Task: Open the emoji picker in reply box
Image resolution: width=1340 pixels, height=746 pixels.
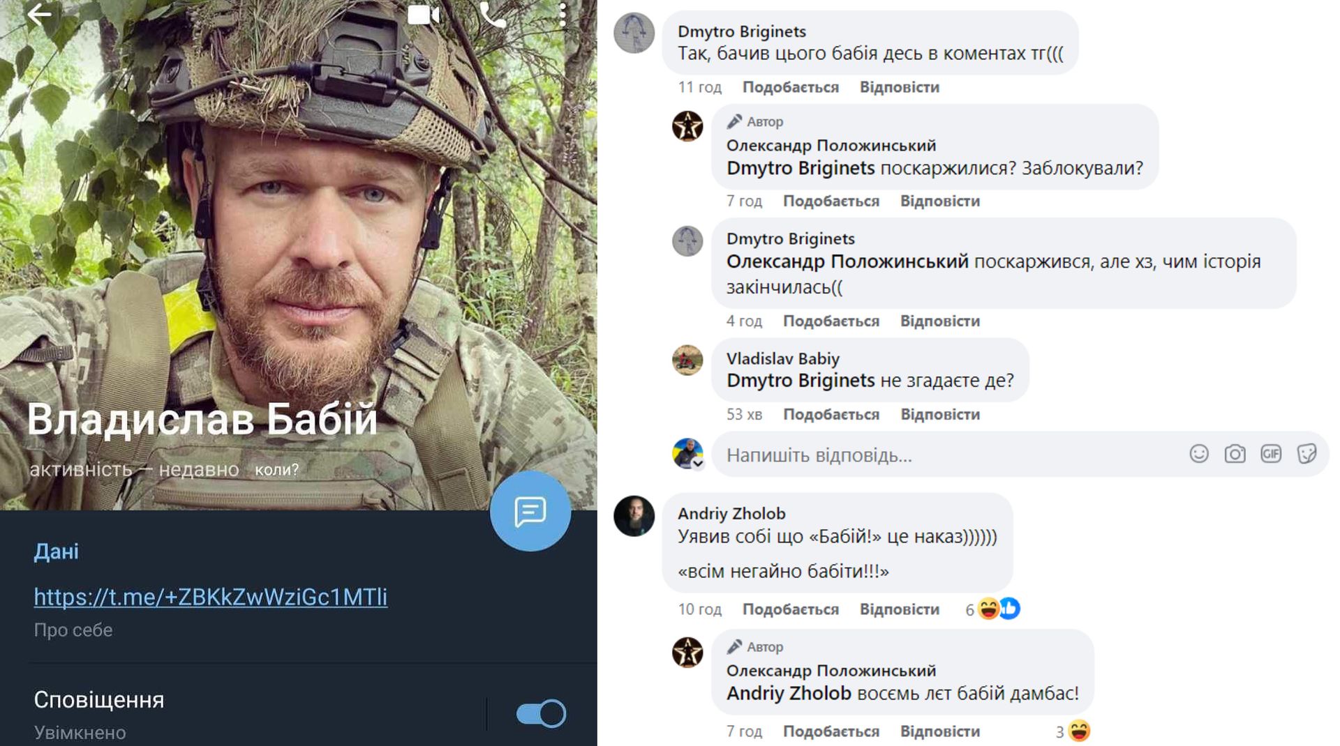Action: point(1198,455)
